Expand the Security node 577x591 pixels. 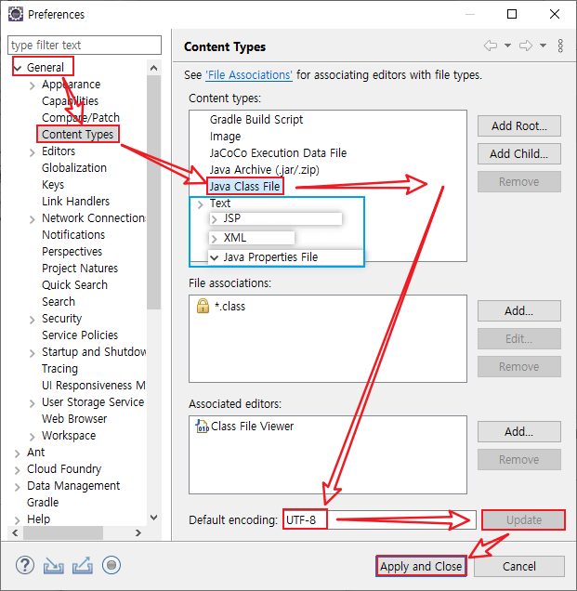tap(33, 320)
